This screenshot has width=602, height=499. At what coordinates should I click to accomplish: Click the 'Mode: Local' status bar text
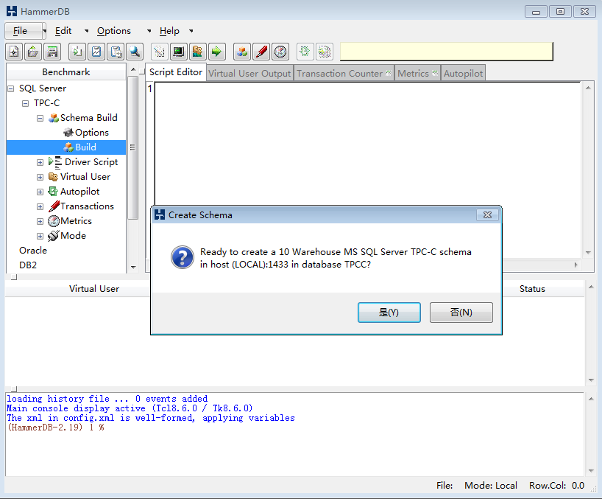(x=491, y=486)
